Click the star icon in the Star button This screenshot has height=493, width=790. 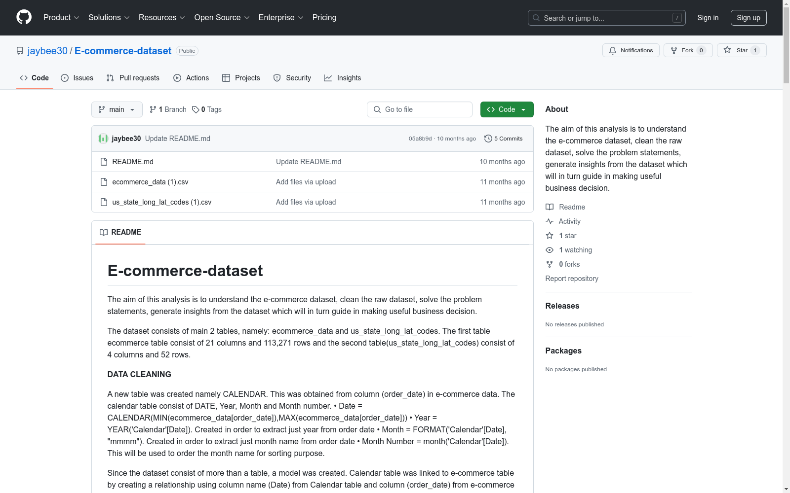727,50
